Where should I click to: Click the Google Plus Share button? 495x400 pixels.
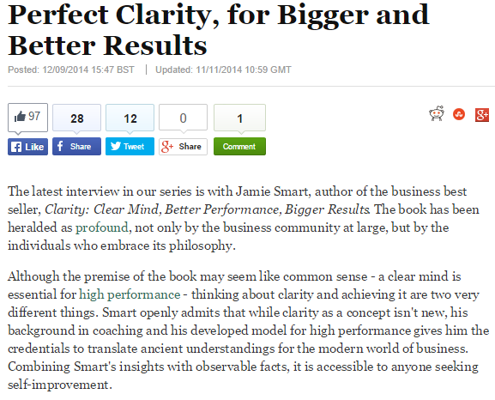(x=183, y=147)
